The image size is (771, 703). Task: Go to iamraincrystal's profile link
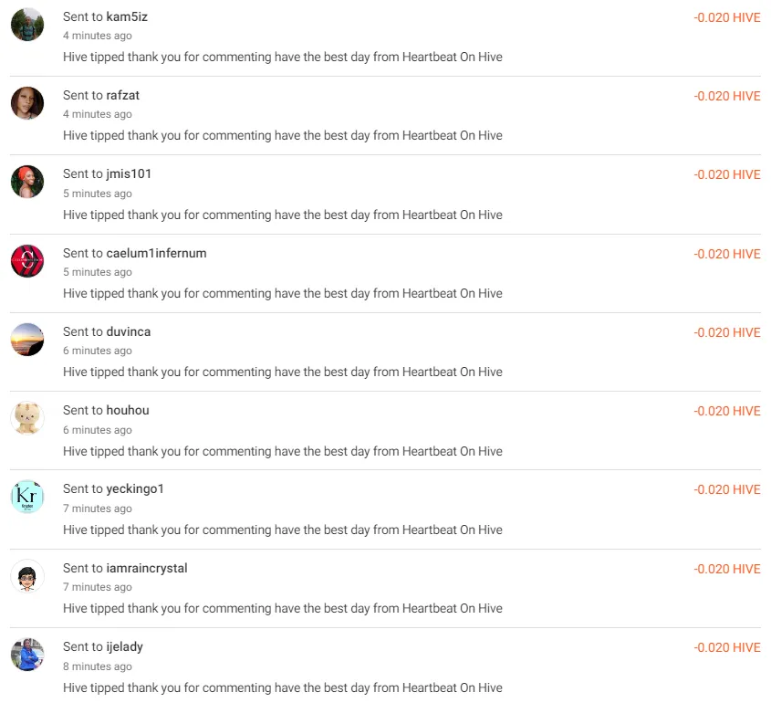pos(147,568)
